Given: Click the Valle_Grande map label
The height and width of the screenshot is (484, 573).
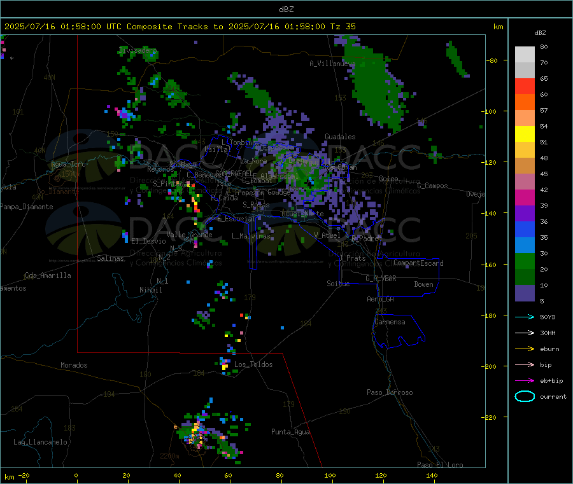Looking at the screenshot, I should click(x=189, y=235).
